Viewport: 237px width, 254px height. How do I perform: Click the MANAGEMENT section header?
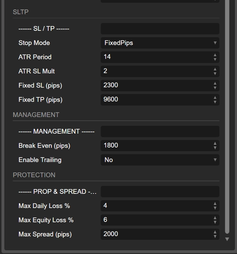(36, 115)
